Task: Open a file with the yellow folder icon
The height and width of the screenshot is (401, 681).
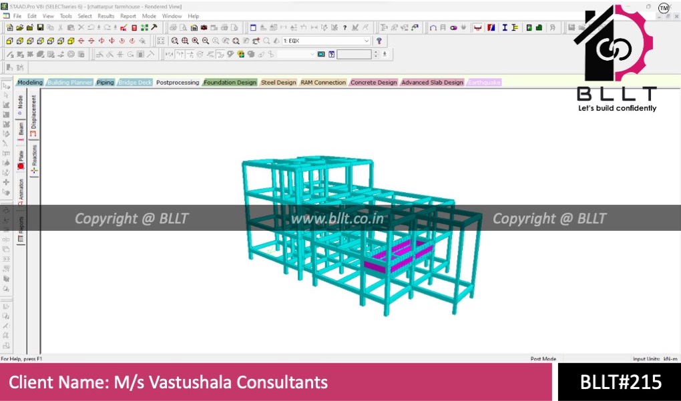Action: pos(19,27)
